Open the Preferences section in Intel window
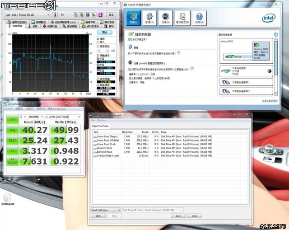This screenshot has width=289, height=230. (182, 18)
